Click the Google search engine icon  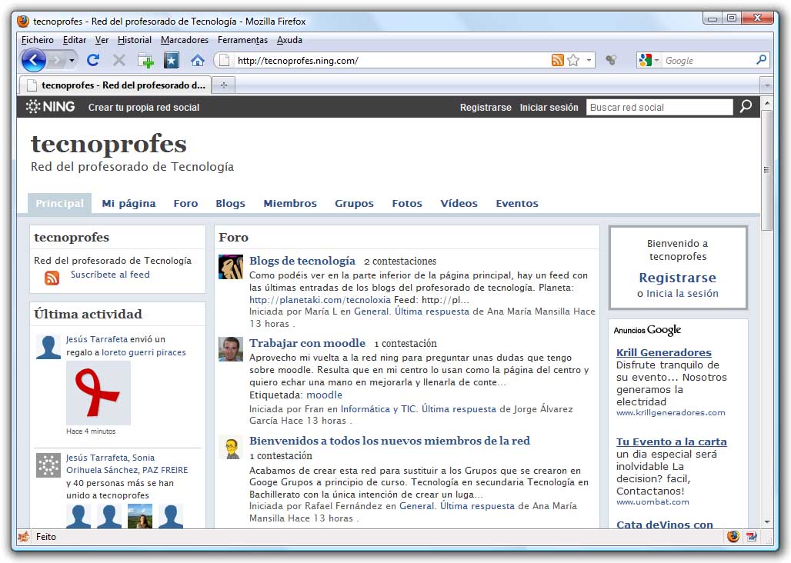646,61
